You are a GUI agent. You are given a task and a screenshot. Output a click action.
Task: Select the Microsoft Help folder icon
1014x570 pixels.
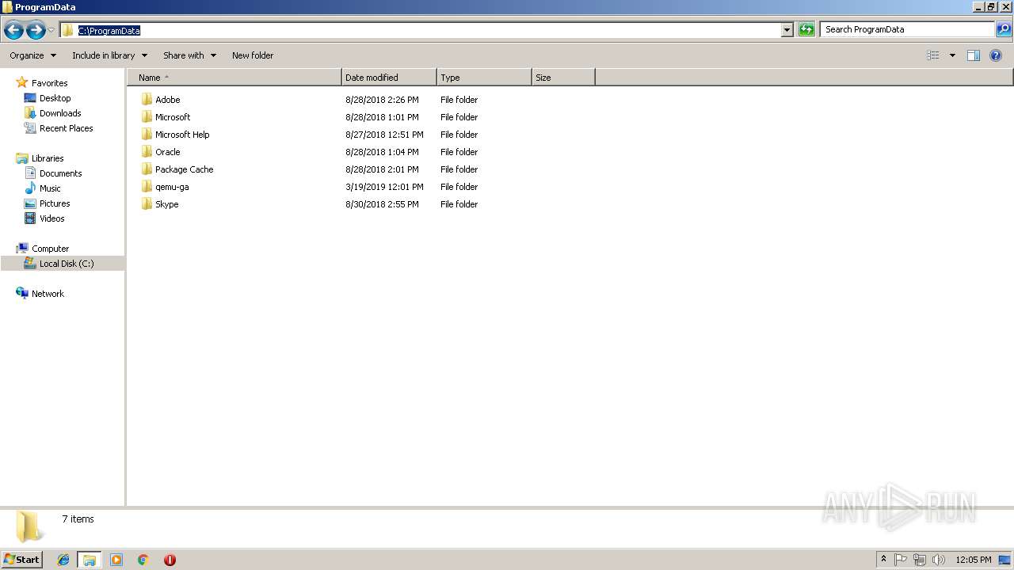[147, 135]
